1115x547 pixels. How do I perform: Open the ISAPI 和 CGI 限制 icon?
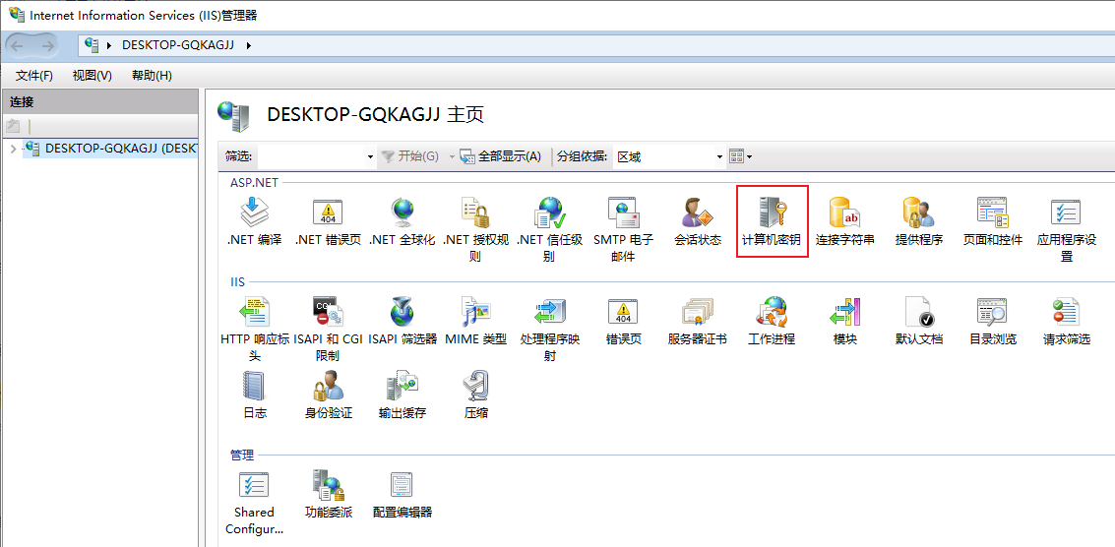[x=328, y=312]
